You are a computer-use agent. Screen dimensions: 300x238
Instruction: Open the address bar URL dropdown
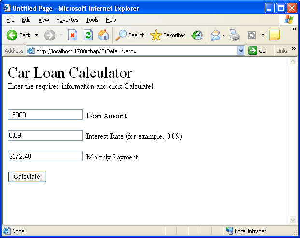pyautogui.click(x=242, y=51)
